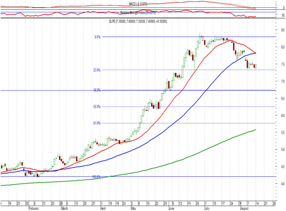Click the ELPE price summary text
Screen dimensions: 286x211
[x=138, y=21]
